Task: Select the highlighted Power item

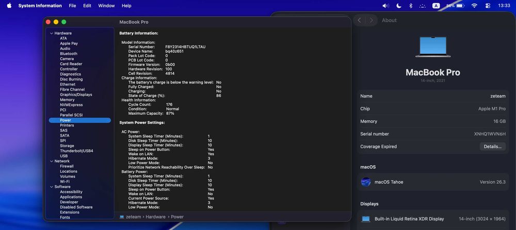Action: click(x=79, y=121)
